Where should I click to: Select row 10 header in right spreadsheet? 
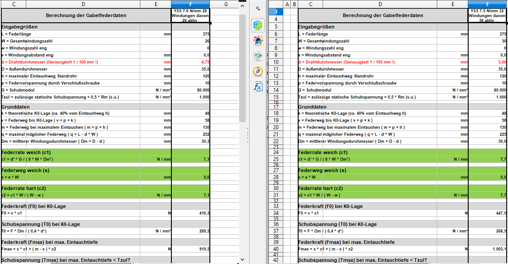point(276,62)
